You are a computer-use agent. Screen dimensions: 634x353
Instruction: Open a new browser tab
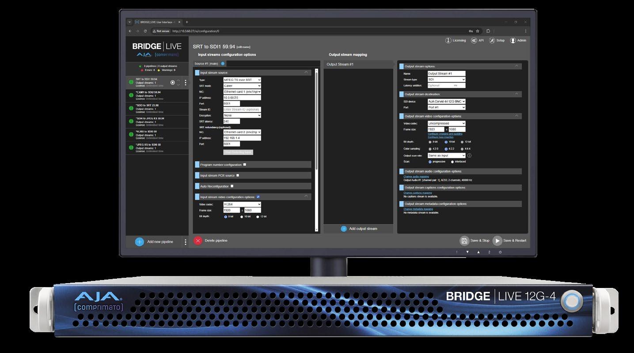tap(187, 22)
